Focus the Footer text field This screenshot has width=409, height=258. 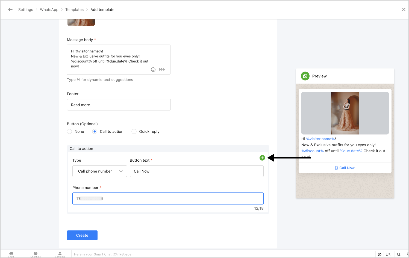[x=119, y=105]
